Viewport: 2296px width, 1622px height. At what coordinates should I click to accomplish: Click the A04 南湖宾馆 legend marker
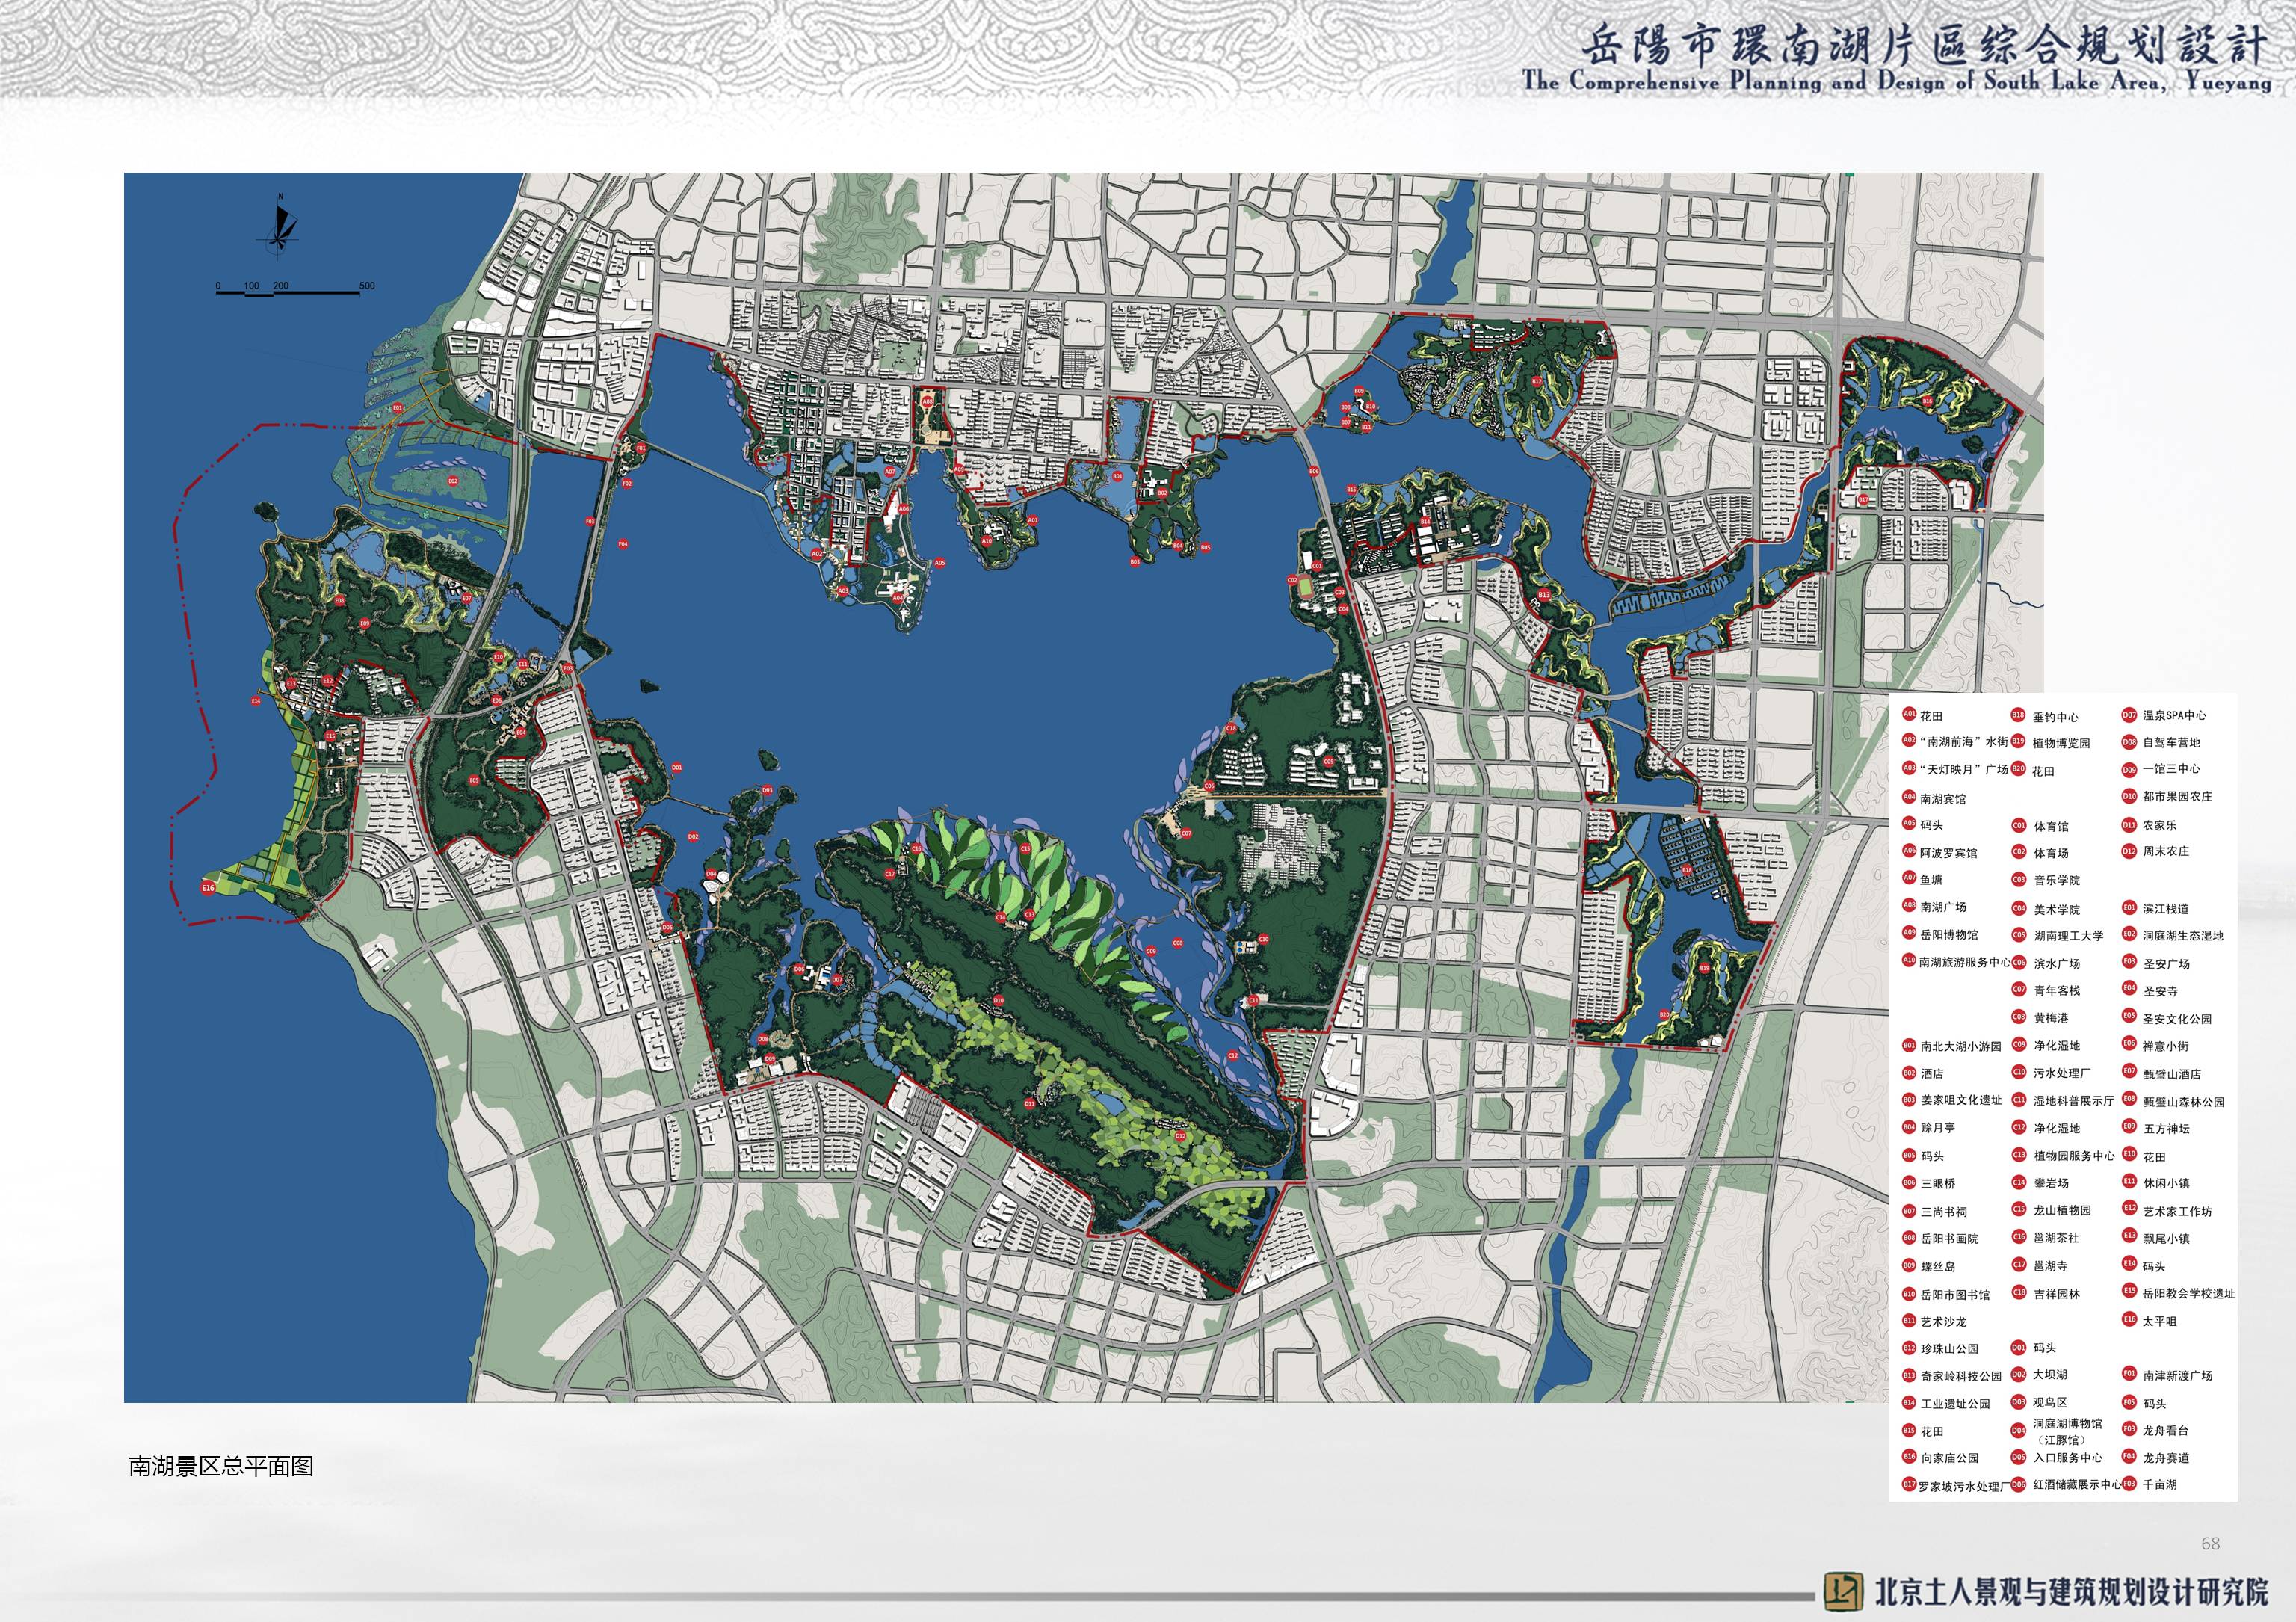(x=1909, y=798)
